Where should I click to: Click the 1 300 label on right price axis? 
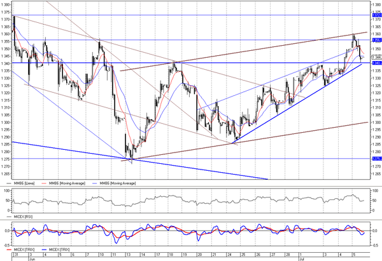tap(377, 123)
